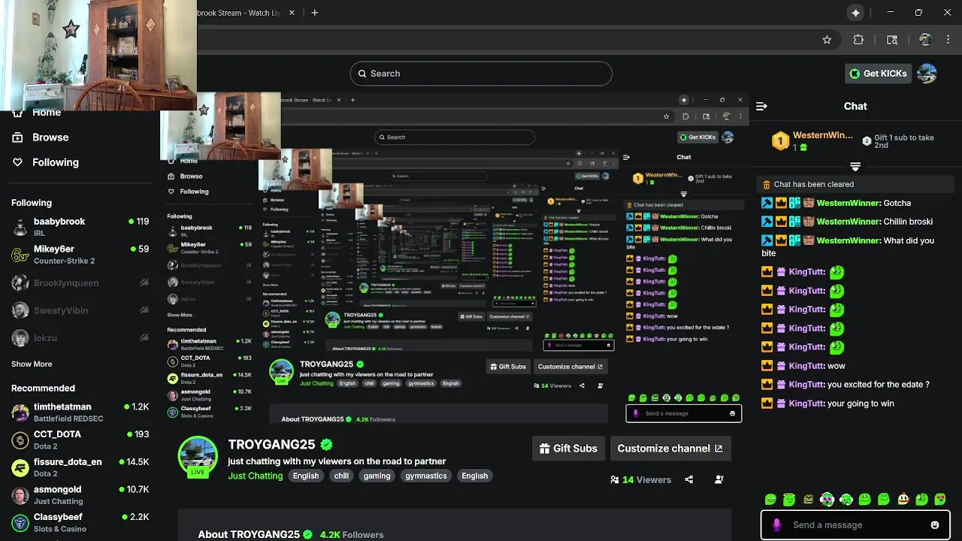
Task: Open asmongold in Recommended
Action: click(80, 494)
